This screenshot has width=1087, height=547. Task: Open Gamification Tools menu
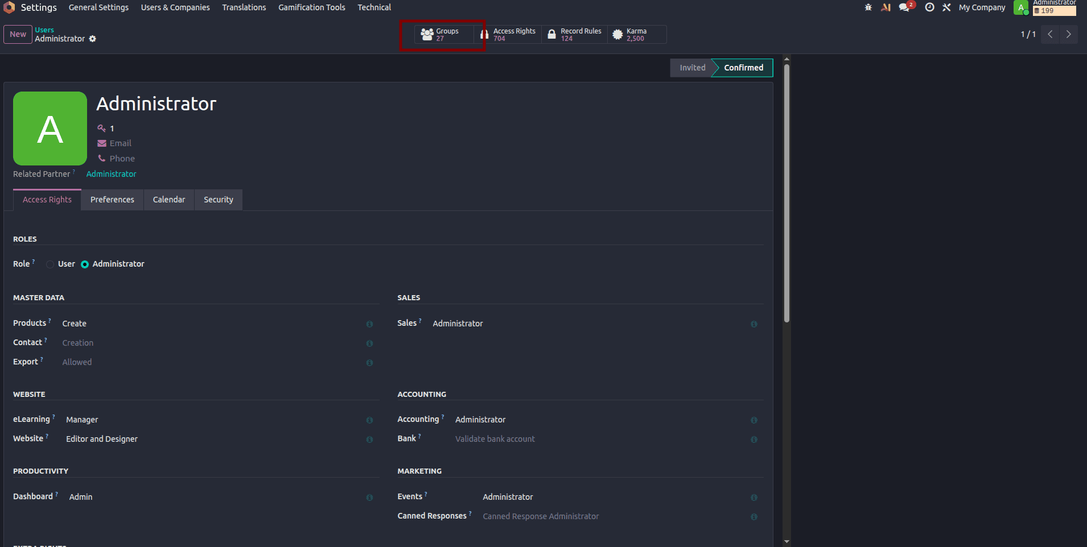(312, 7)
